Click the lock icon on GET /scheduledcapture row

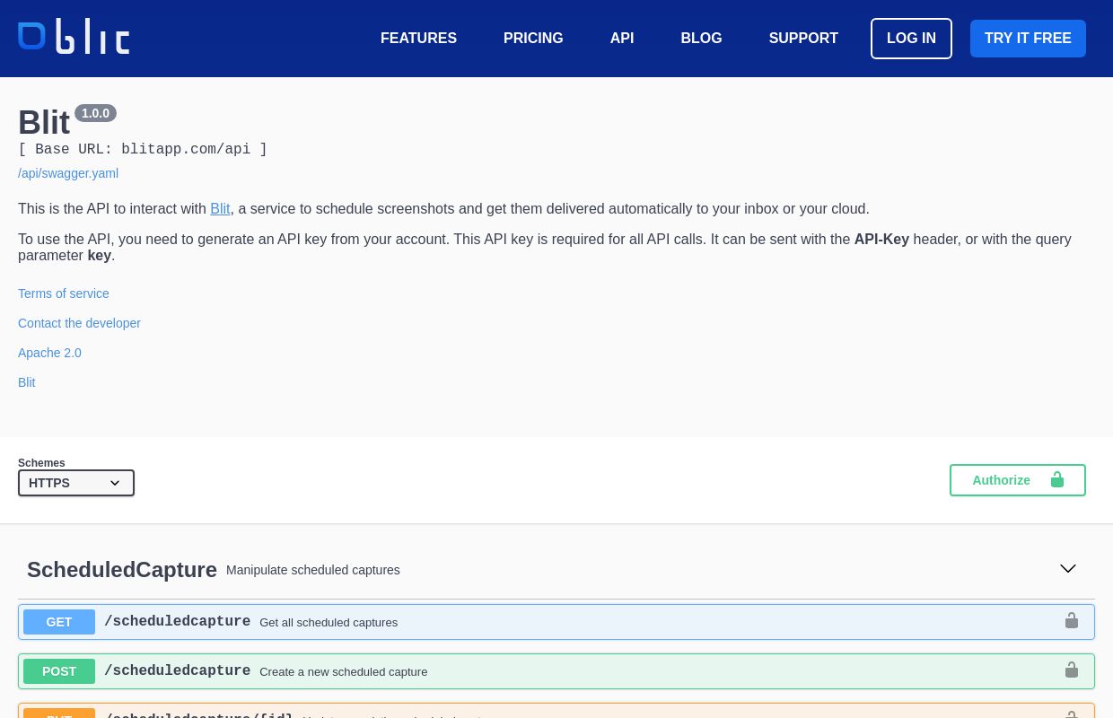coord(1072,621)
